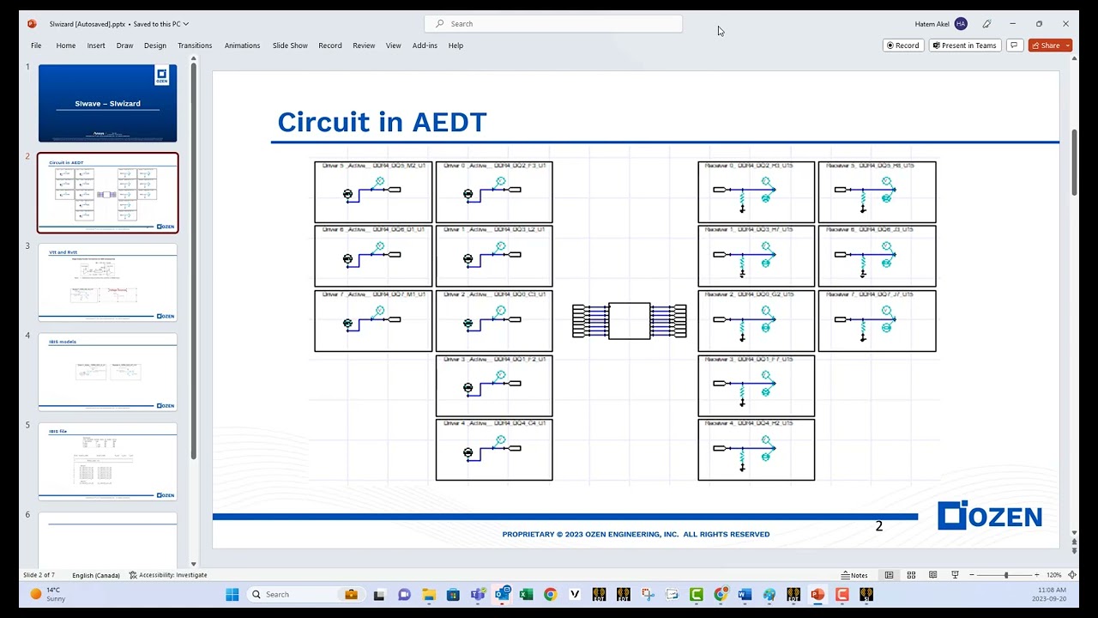Click Present in Teams button

964,45
